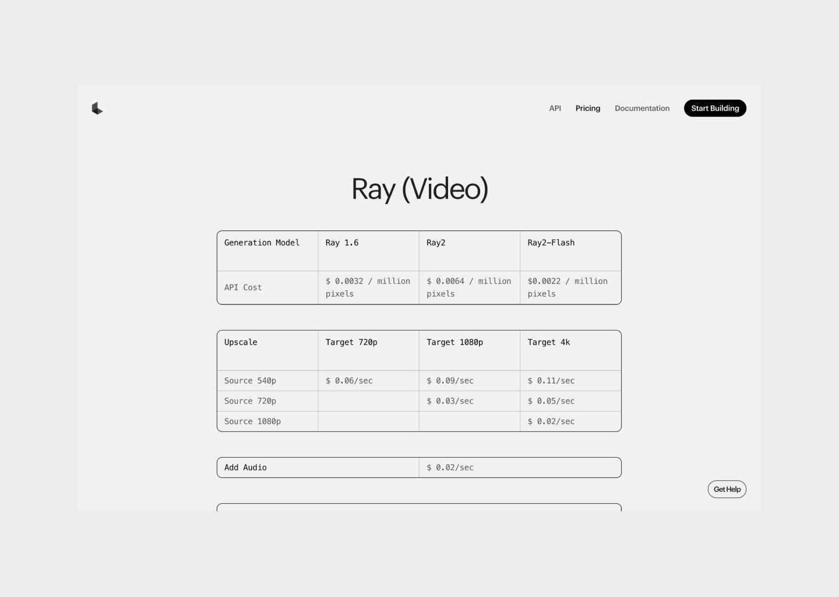Select the Source 540p row label
839x597 pixels.
tap(250, 381)
